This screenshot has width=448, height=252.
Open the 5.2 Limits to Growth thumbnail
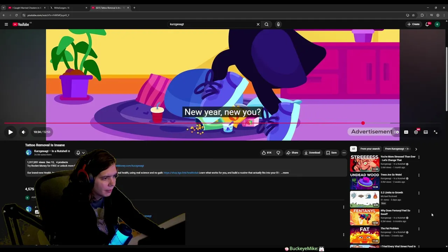pyautogui.click(x=364, y=199)
